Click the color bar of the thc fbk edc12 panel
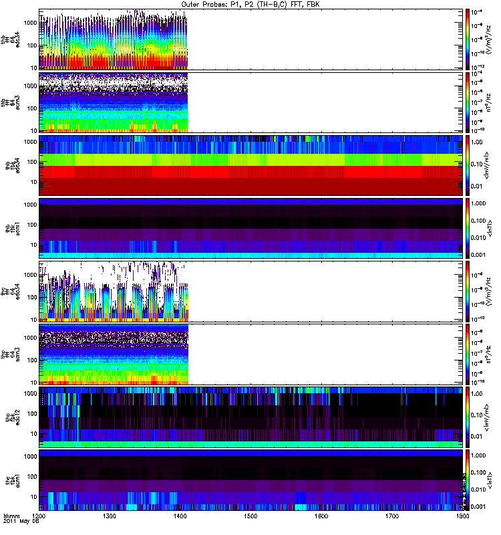Screen dimensions: 501x535 pyautogui.click(x=468, y=417)
